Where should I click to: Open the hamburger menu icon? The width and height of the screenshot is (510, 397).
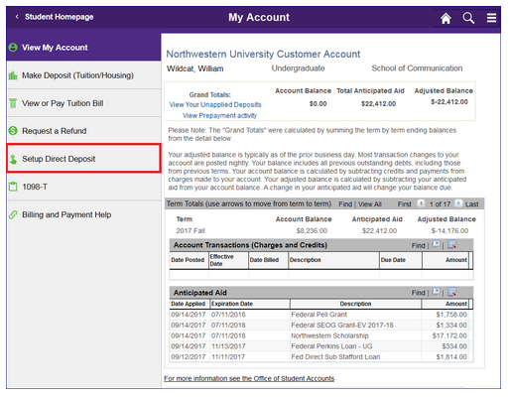click(x=491, y=18)
